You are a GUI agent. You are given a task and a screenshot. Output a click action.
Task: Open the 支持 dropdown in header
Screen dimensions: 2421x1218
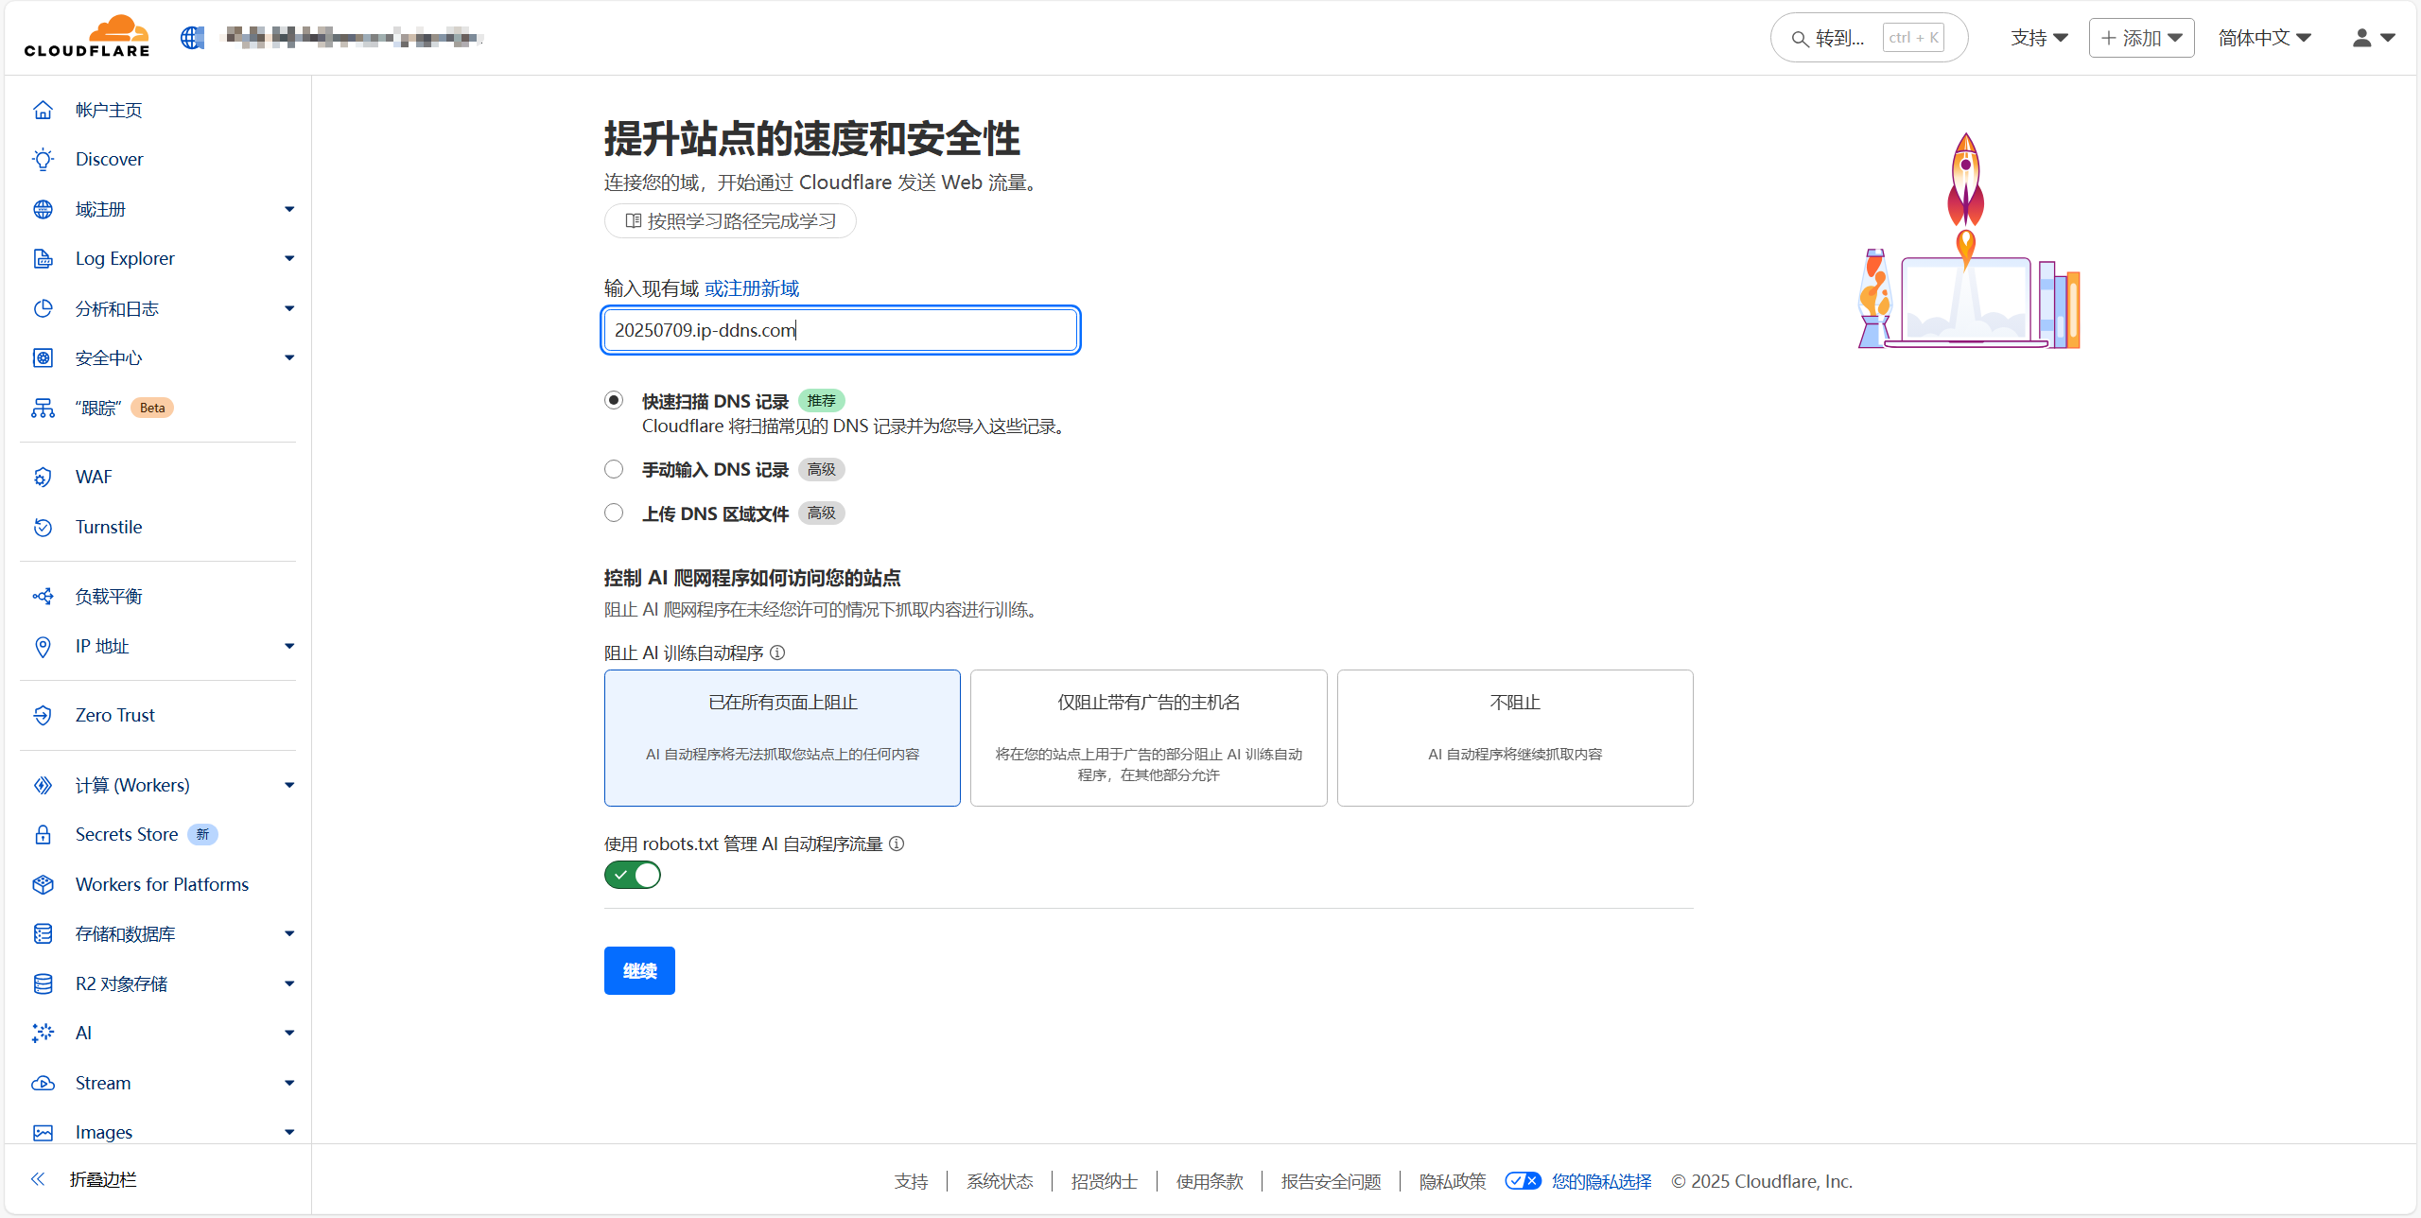point(2039,38)
